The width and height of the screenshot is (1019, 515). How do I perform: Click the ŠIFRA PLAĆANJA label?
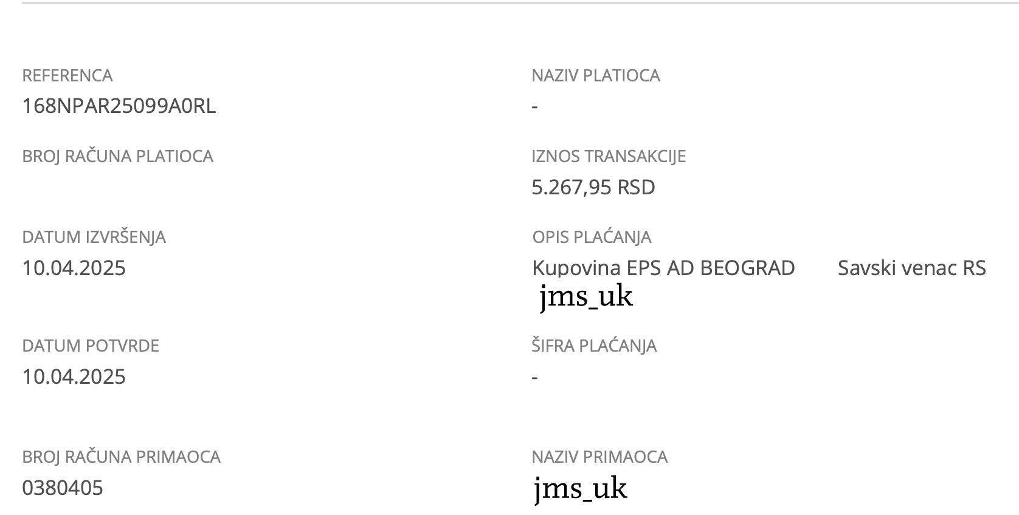(x=594, y=346)
